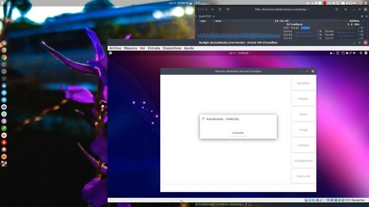Viewport: 369px width, 207px height.
Task: Click the 2000ms update interval in BashTOP
Action: pyautogui.click(x=354, y=21)
